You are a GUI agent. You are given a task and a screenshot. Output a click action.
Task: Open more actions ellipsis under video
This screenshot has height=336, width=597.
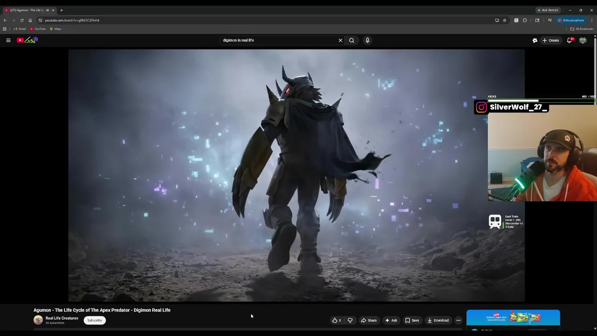click(x=458, y=320)
